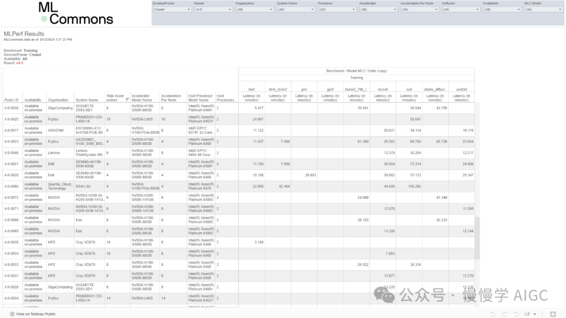Screen dimensions: 566x318
Task: Click the MLPerf Results title
Action: coord(24,34)
